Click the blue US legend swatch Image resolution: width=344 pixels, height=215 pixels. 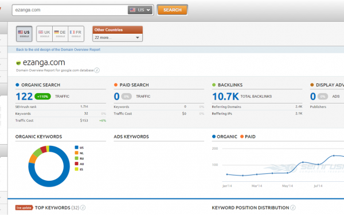pyautogui.click(x=77, y=148)
